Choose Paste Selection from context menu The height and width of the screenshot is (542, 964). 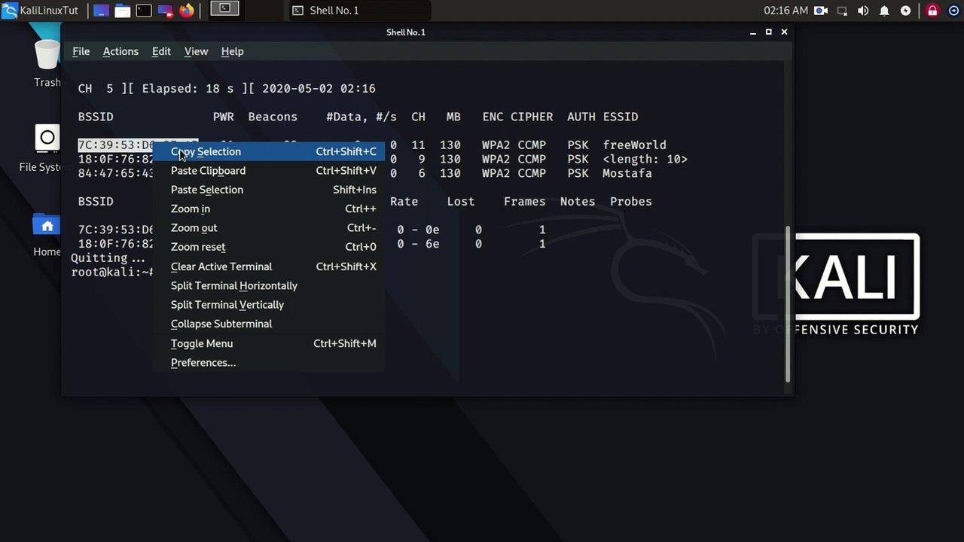click(x=269, y=190)
